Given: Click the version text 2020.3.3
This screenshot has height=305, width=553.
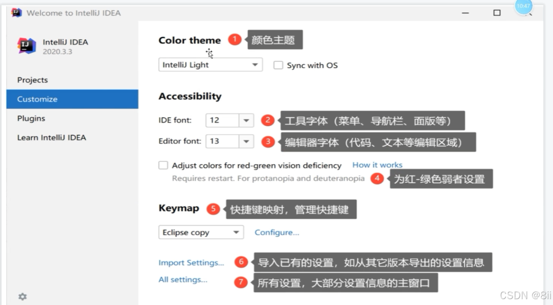Looking at the screenshot, I should tap(57, 52).
